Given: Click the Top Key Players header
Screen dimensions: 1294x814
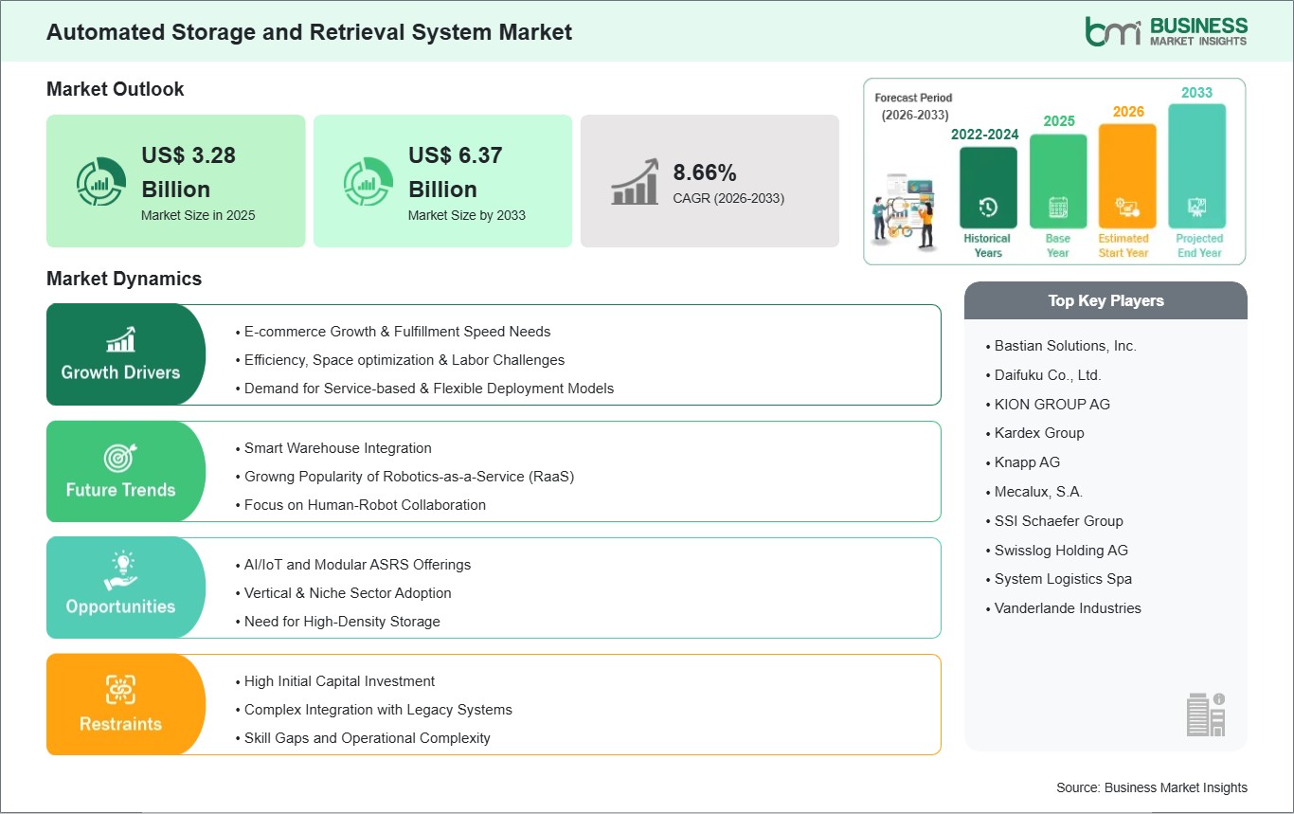Looking at the screenshot, I should click(1105, 300).
